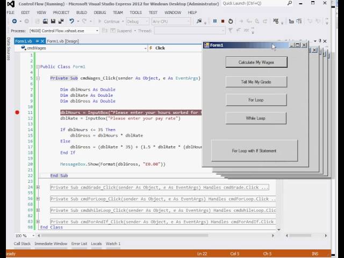Switch to Form1.vb [Design] tab

point(63,41)
